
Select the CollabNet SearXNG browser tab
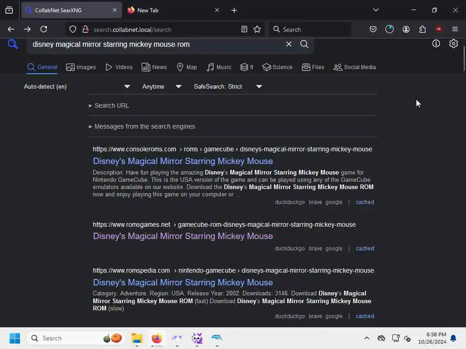click(x=71, y=10)
